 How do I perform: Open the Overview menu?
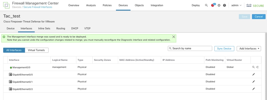coord(74,5)
